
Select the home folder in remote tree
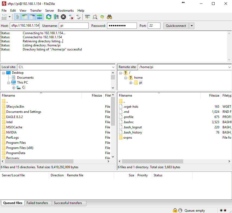click(138, 78)
